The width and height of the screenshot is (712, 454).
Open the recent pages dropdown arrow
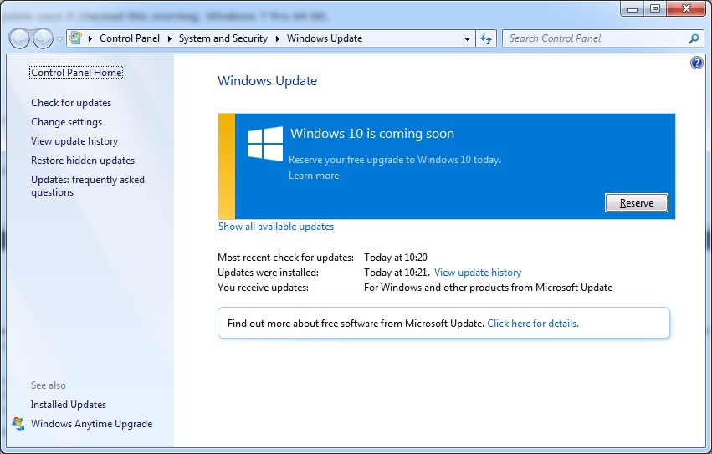[59, 39]
